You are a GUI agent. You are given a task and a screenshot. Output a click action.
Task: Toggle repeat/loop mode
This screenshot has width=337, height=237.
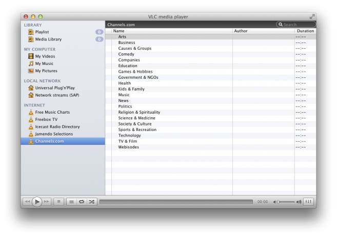[82, 202]
